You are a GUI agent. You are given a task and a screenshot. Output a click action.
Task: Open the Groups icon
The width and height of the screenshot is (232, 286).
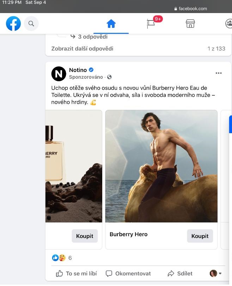229,24
